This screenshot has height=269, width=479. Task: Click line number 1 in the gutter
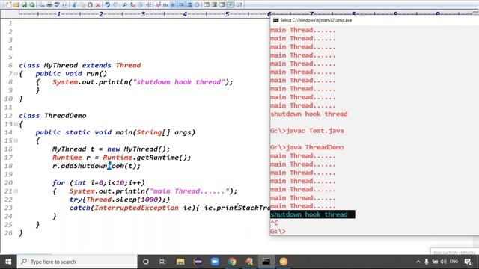click(x=10, y=23)
